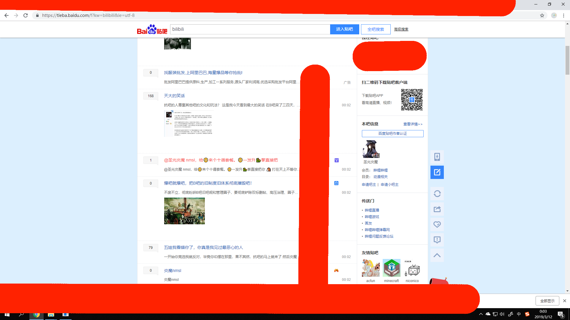Click the 全吧搜索 button
The image size is (570, 320).
tap(376, 29)
